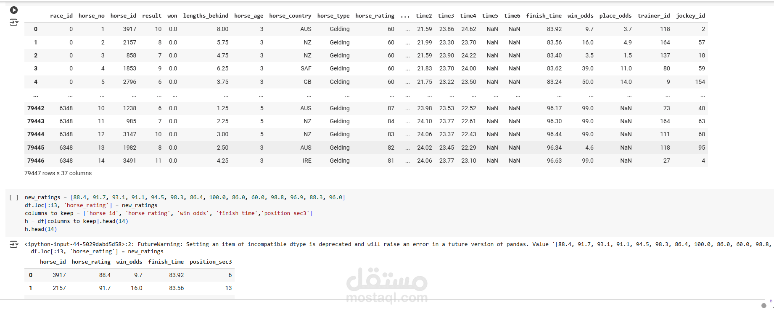Screen dimensions: 774x311
Task: Select the win_odds value 50.0
Action: tap(588, 82)
